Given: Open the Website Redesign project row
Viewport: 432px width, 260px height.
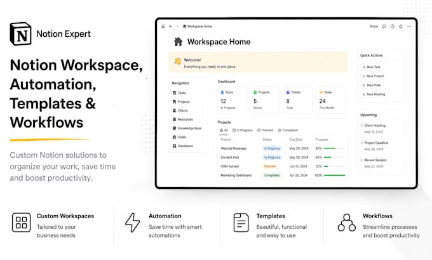Looking at the screenshot, I should tap(283, 148).
